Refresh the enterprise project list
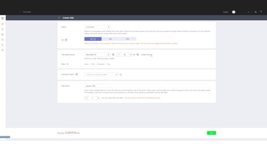The image size is (267, 150). point(121,75)
